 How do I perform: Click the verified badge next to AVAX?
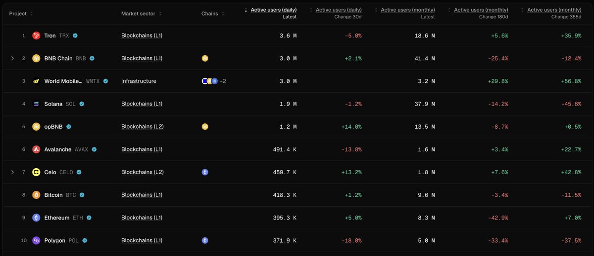[x=94, y=149]
